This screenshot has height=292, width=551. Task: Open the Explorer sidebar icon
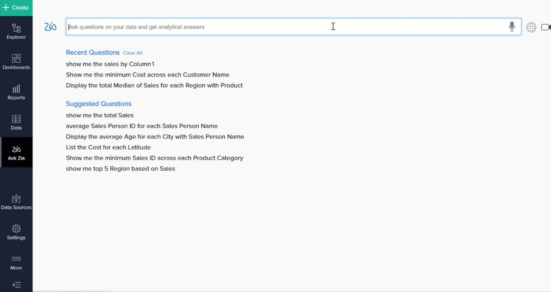click(x=16, y=32)
